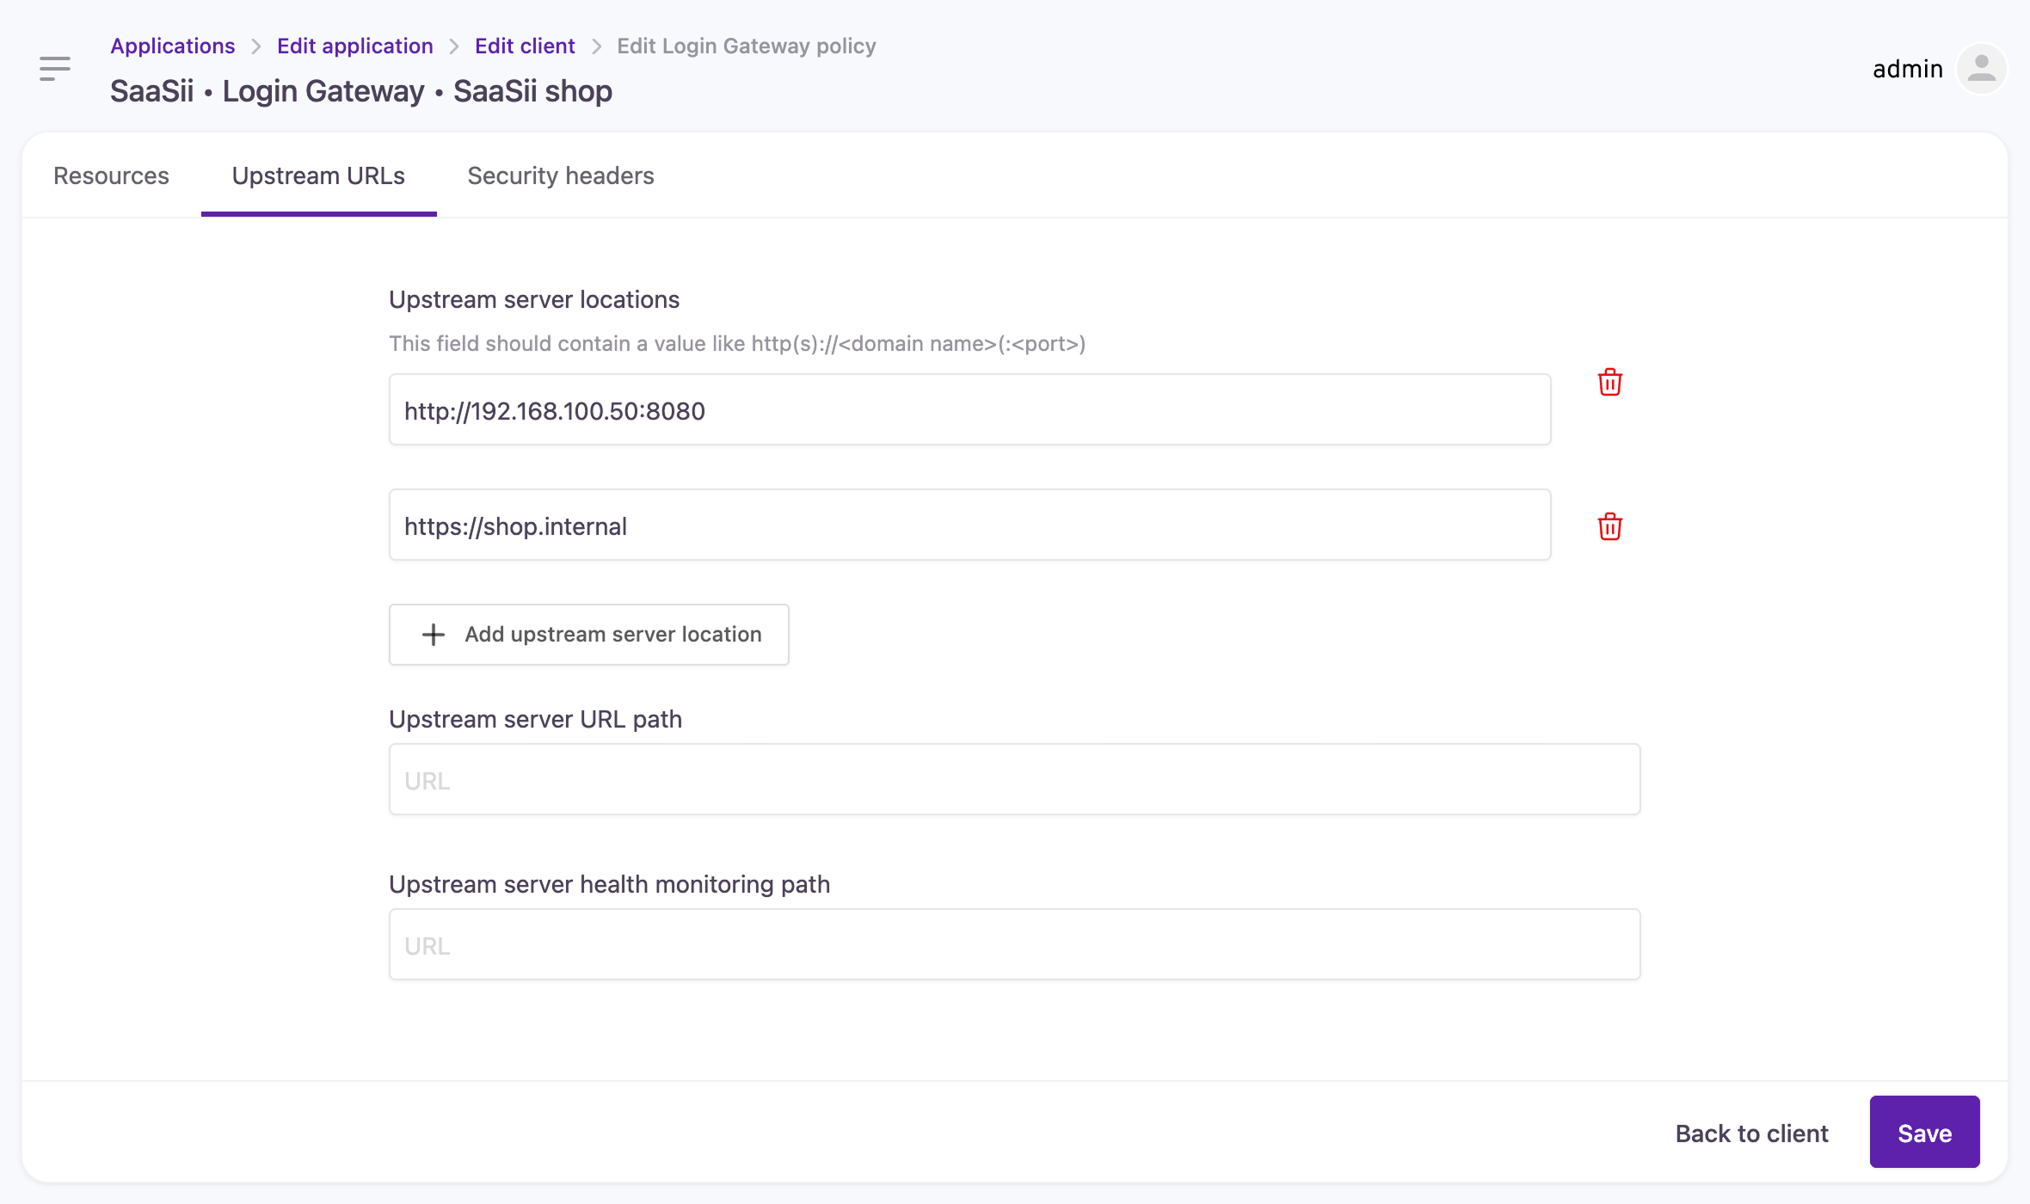The width and height of the screenshot is (2030, 1204).
Task: Click Back to client
Action: click(x=1751, y=1133)
